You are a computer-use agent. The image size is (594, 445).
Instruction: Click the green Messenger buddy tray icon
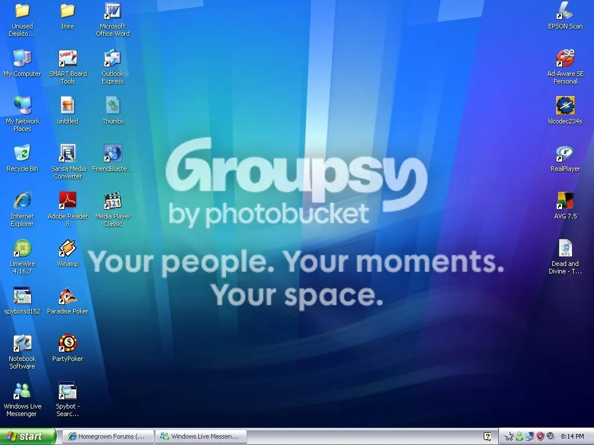pos(520,437)
